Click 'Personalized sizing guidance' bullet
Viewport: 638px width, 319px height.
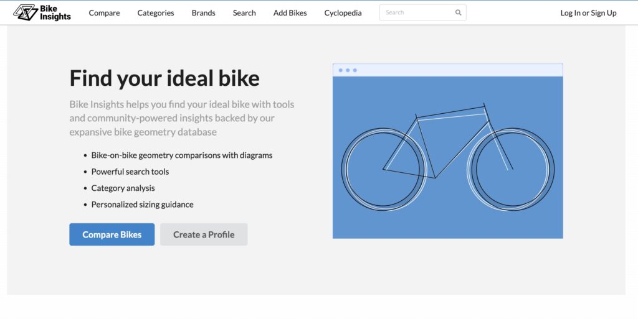[143, 204]
